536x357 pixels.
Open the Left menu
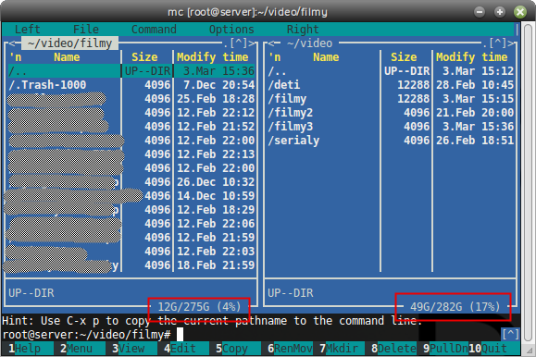tap(28, 30)
